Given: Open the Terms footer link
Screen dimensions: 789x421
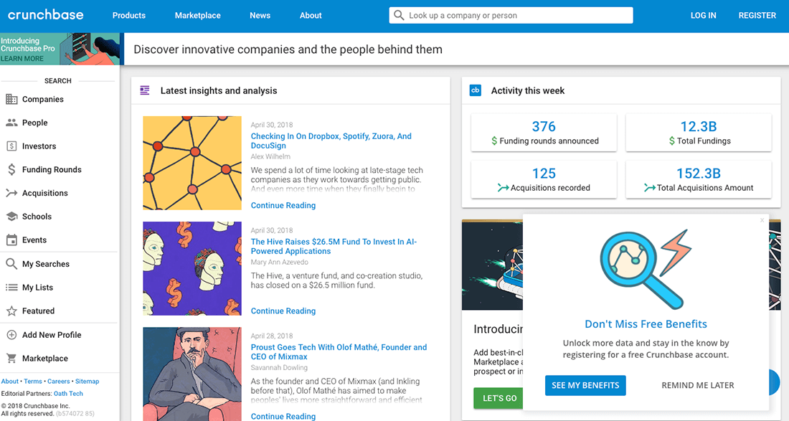Looking at the screenshot, I should [33, 382].
